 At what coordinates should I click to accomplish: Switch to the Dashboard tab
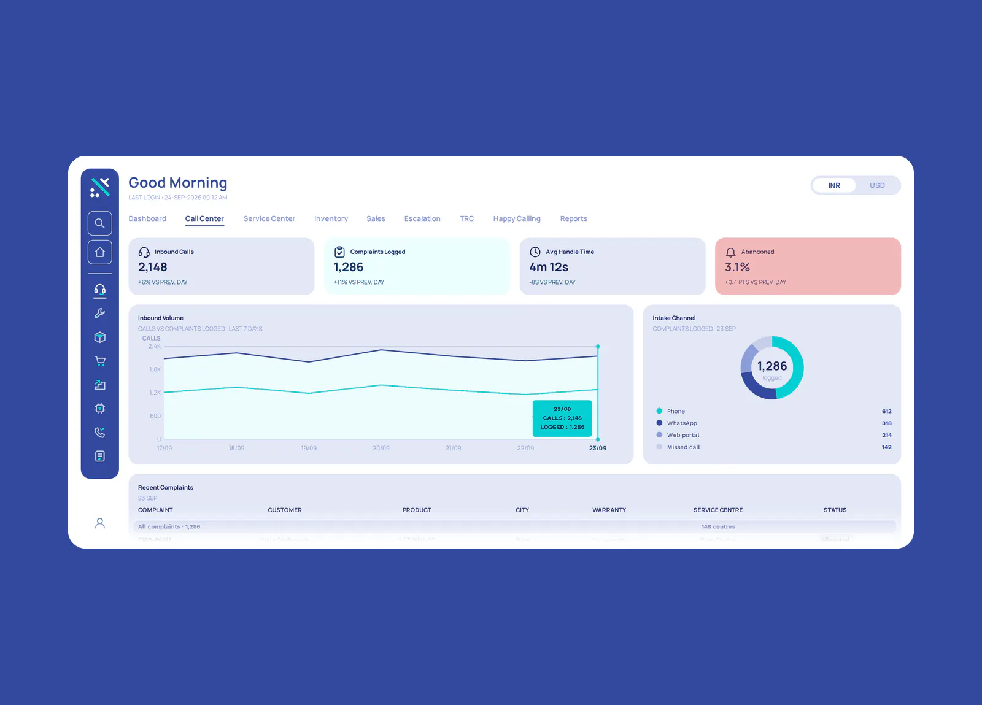pos(147,219)
